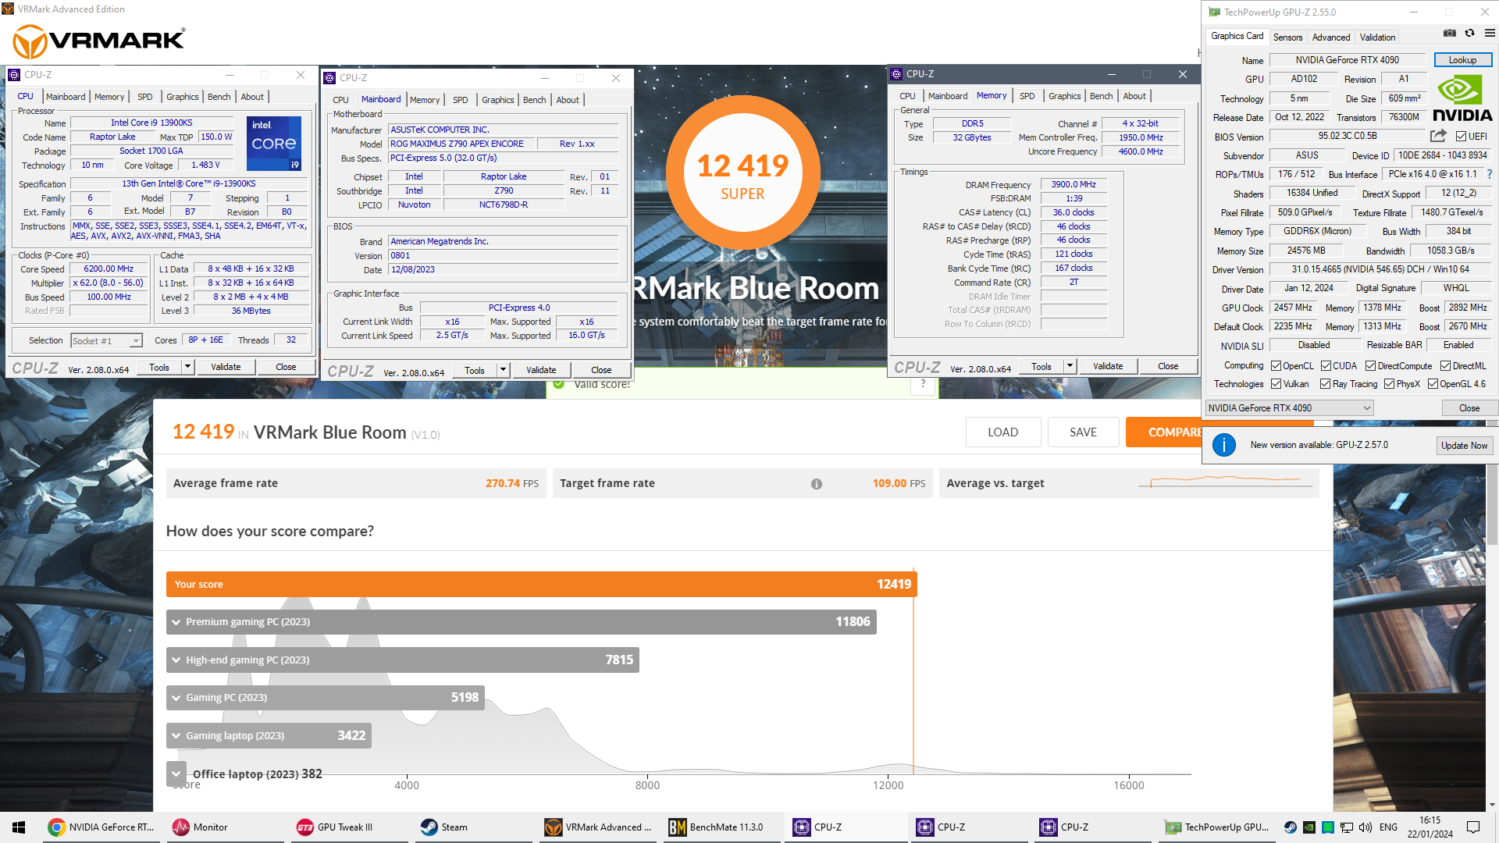The width and height of the screenshot is (1499, 843).
Task: Click the volume speaker tray icon
Action: [1365, 827]
